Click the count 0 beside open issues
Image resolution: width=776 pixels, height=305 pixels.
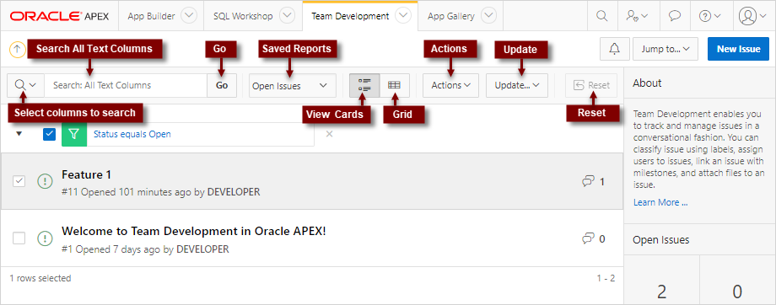point(737,292)
